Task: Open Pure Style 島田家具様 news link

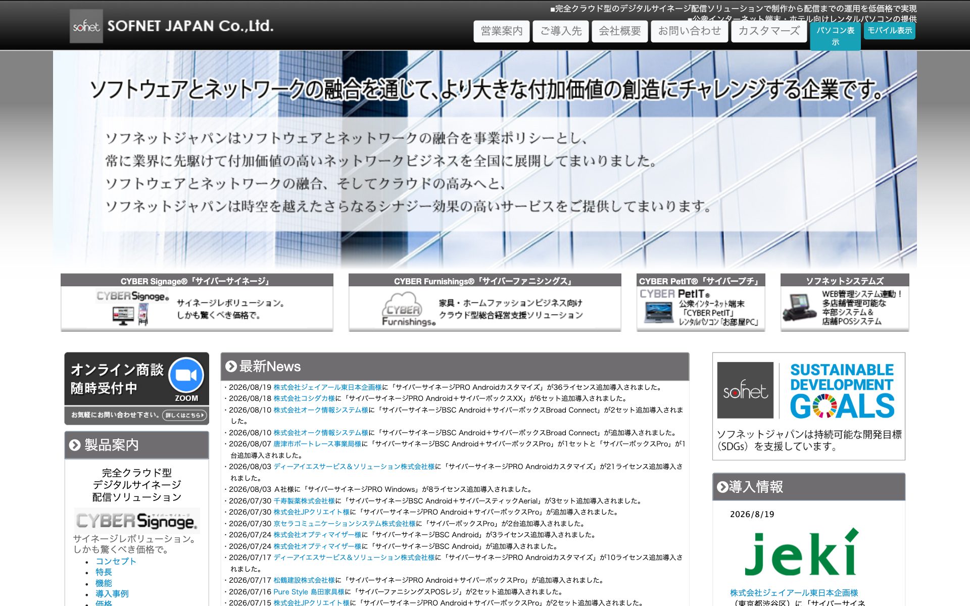Action: [x=309, y=592]
